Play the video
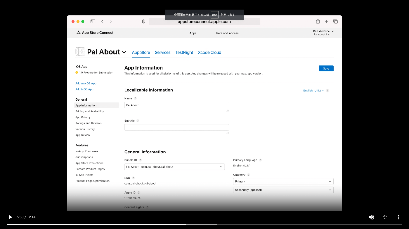This screenshot has height=229, width=409. point(10,217)
